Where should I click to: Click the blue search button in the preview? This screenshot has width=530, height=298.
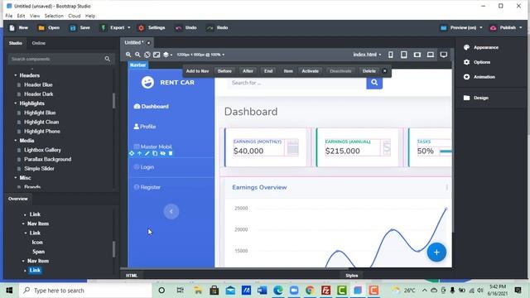374,83
